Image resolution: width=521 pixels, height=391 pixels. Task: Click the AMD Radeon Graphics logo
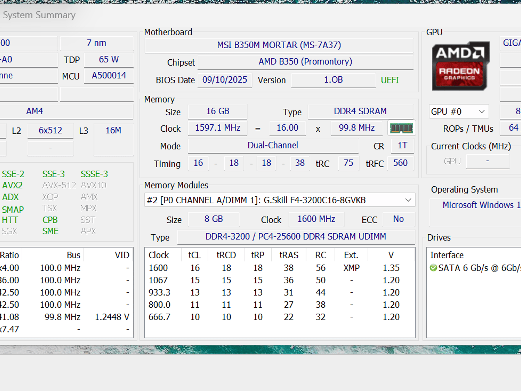click(460, 66)
